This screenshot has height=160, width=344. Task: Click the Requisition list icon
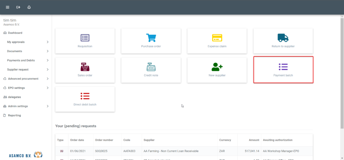click(x=85, y=38)
